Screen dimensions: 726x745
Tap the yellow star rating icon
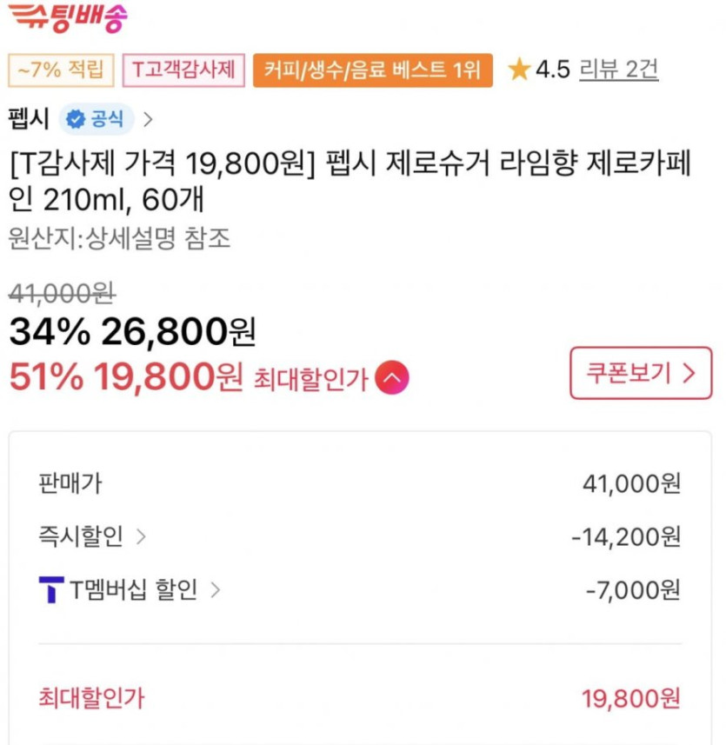tap(519, 70)
